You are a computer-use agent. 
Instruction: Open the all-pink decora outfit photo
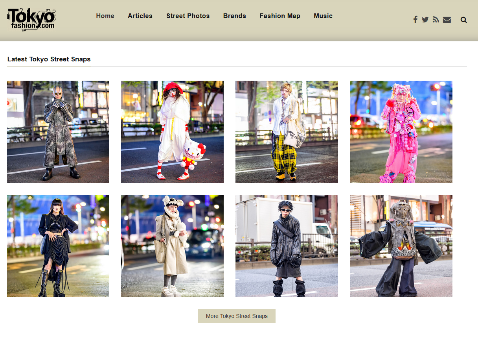401,132
